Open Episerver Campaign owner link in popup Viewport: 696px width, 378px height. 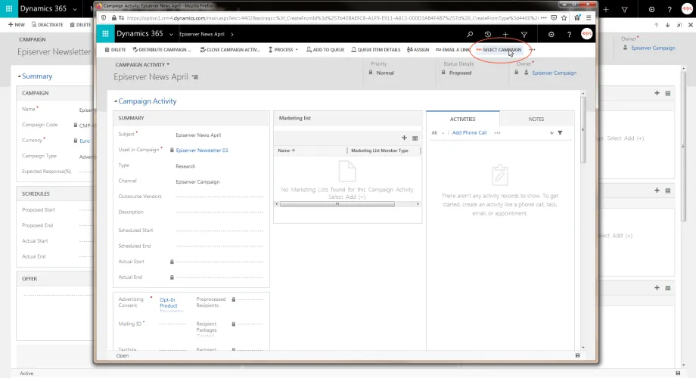point(555,73)
